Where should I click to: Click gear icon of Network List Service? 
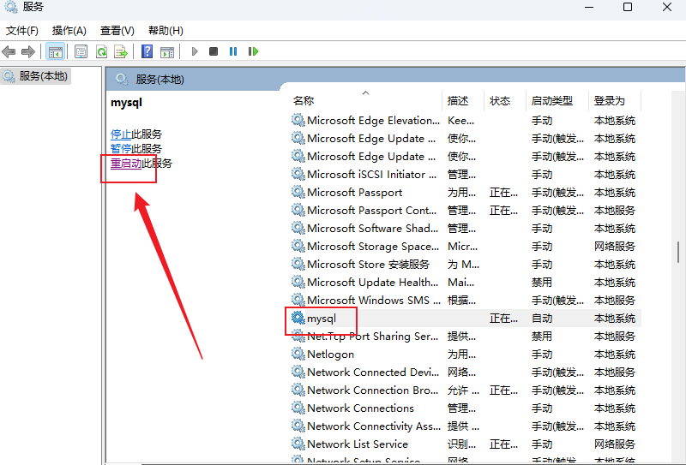pyautogui.click(x=298, y=444)
